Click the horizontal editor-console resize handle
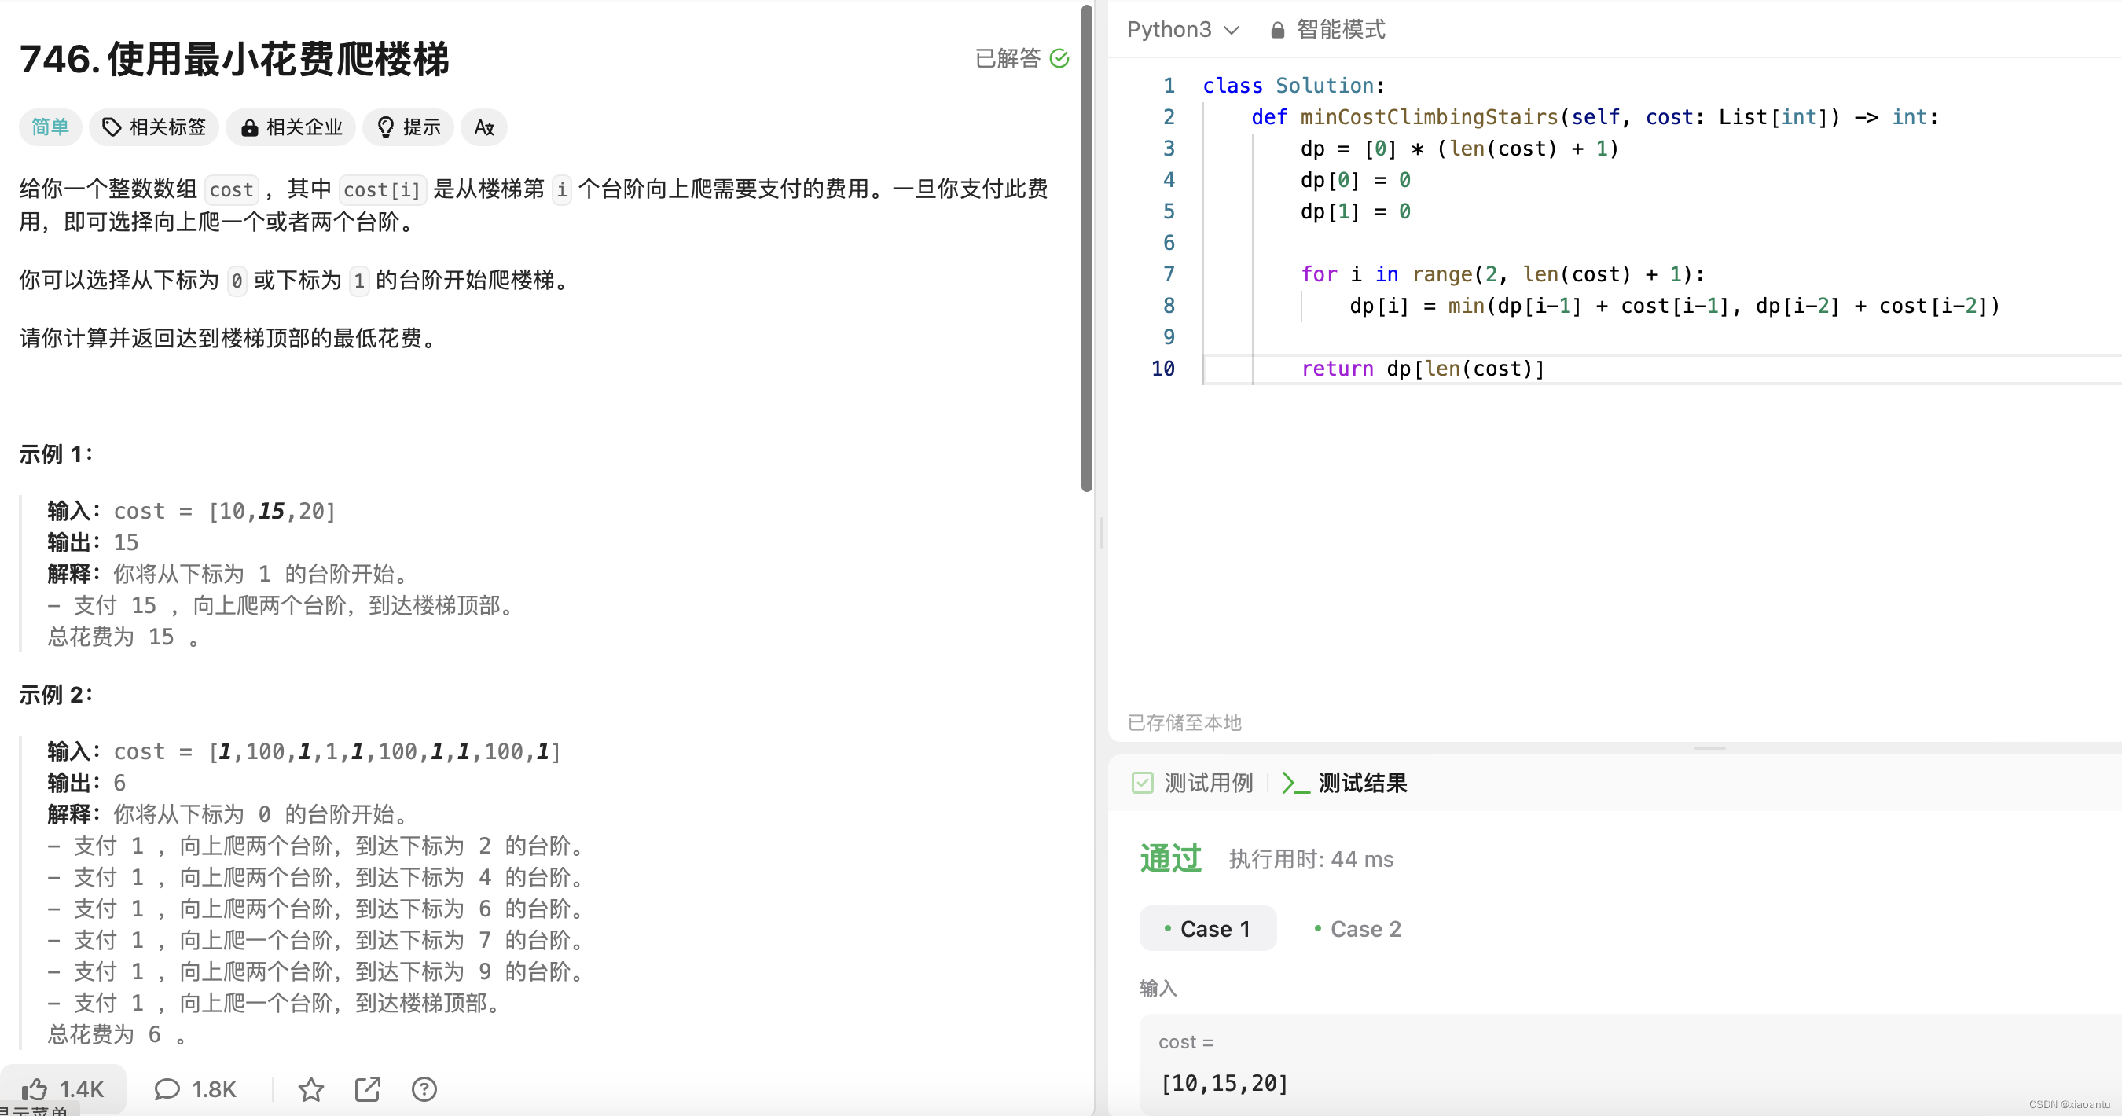The image size is (2122, 1116). (1709, 748)
